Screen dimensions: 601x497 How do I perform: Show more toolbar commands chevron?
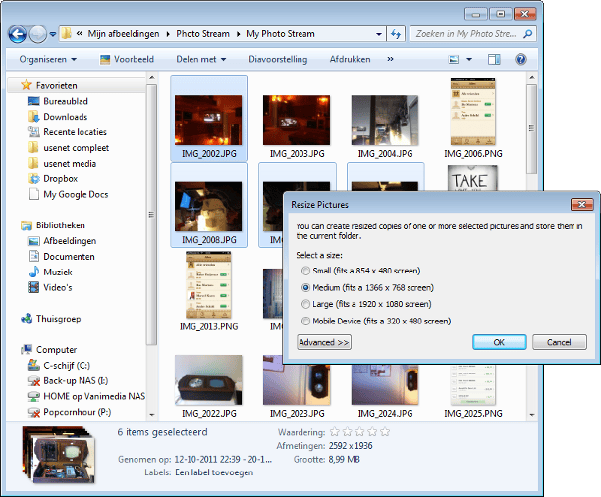390,59
